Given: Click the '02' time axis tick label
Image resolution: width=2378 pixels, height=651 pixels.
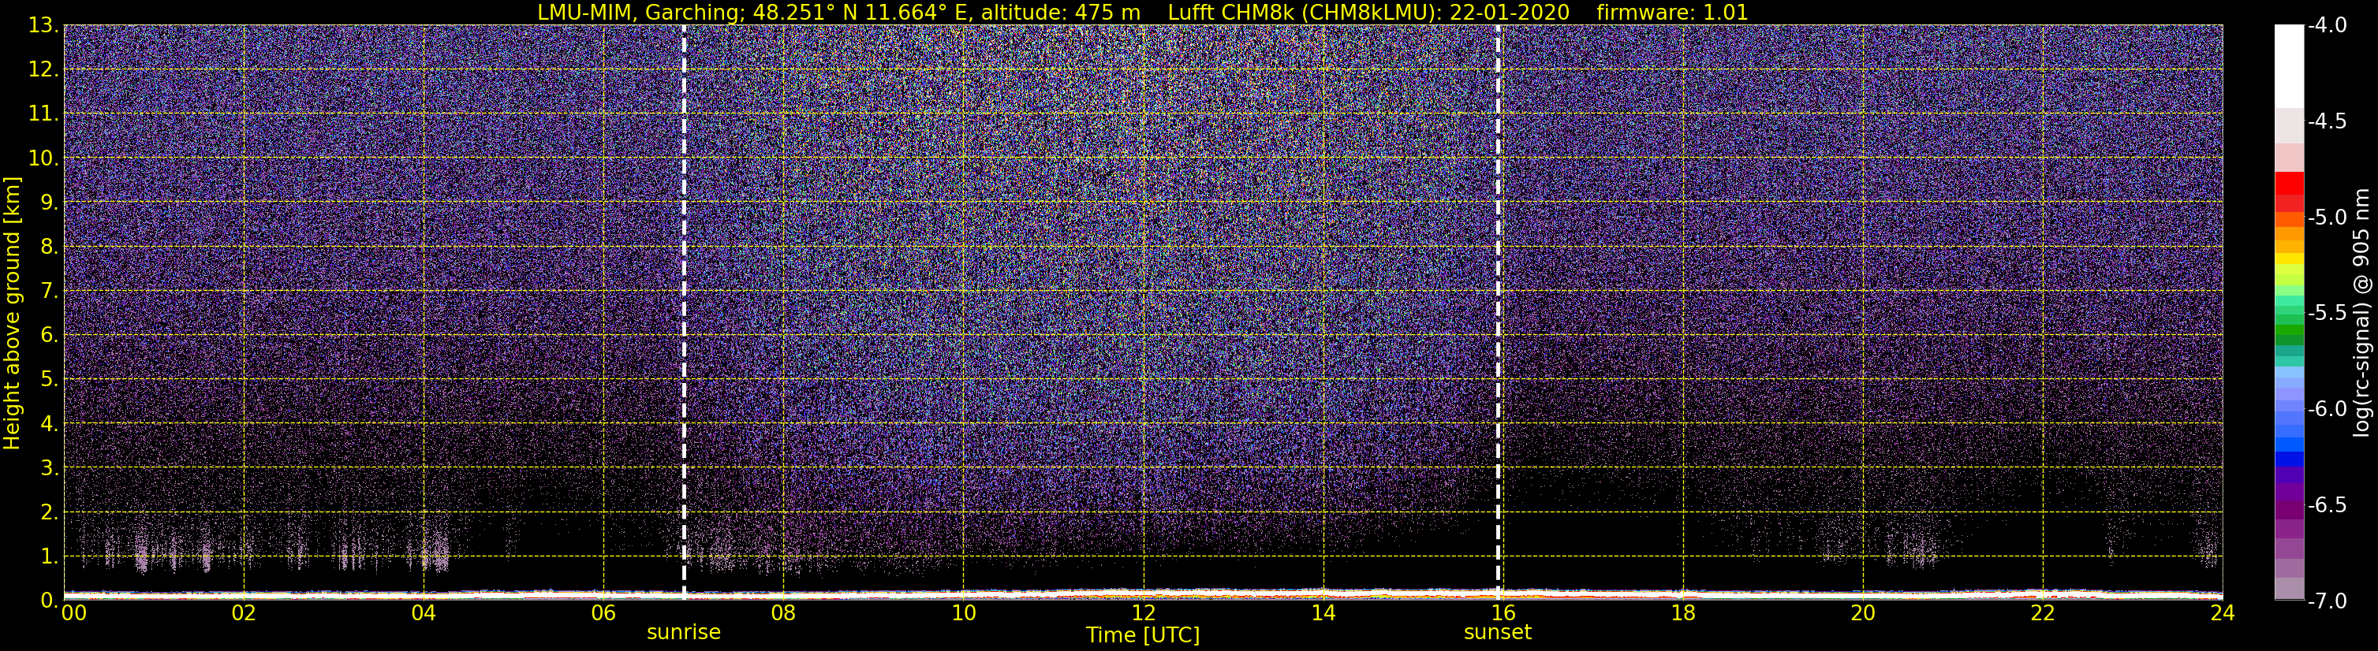Looking at the screenshot, I should 244,613.
